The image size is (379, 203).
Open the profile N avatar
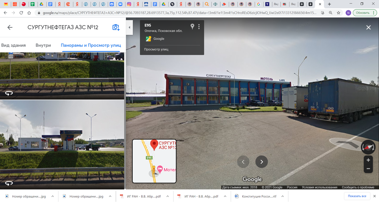348,13
